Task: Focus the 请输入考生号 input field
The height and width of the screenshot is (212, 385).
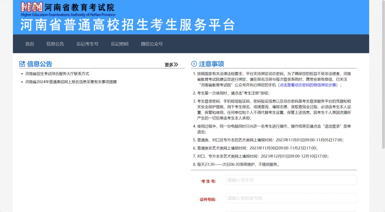Action: [x=291, y=180]
